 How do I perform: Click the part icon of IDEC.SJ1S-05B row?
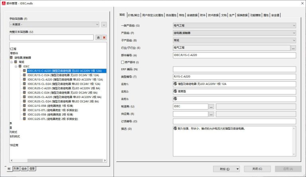point(24,106)
